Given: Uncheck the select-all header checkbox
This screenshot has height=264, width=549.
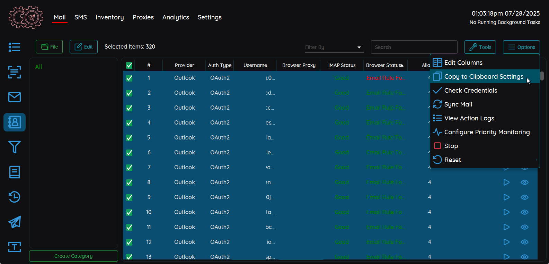Looking at the screenshot, I should [x=129, y=65].
